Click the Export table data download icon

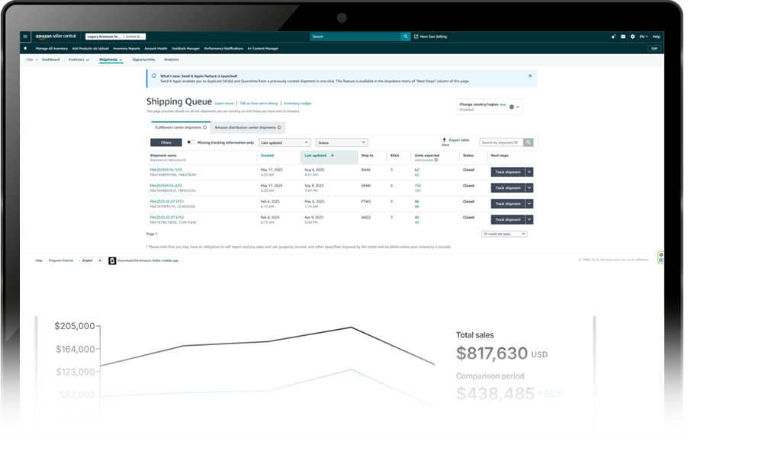[444, 140]
